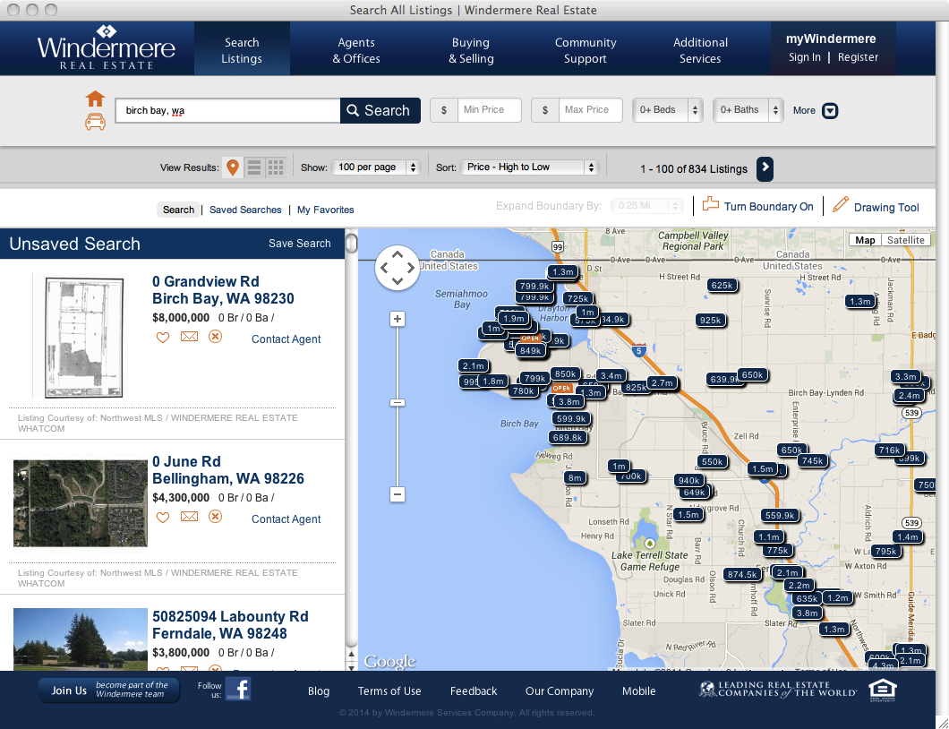Turn Boundary On toggle
Viewport: 949px width, 729px height.
click(x=757, y=206)
